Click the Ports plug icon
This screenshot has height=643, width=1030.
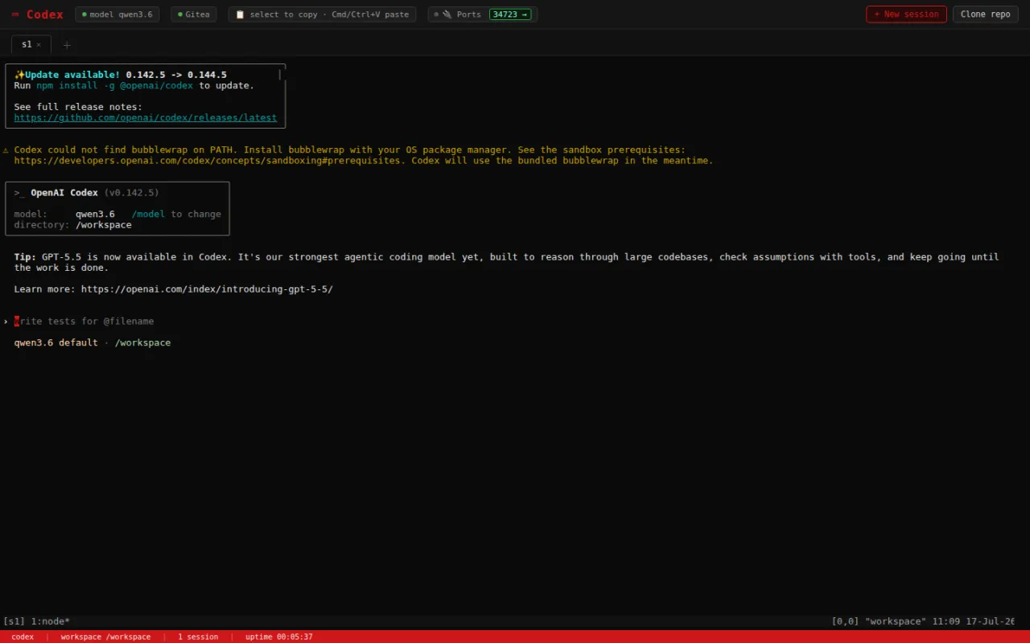tap(447, 14)
